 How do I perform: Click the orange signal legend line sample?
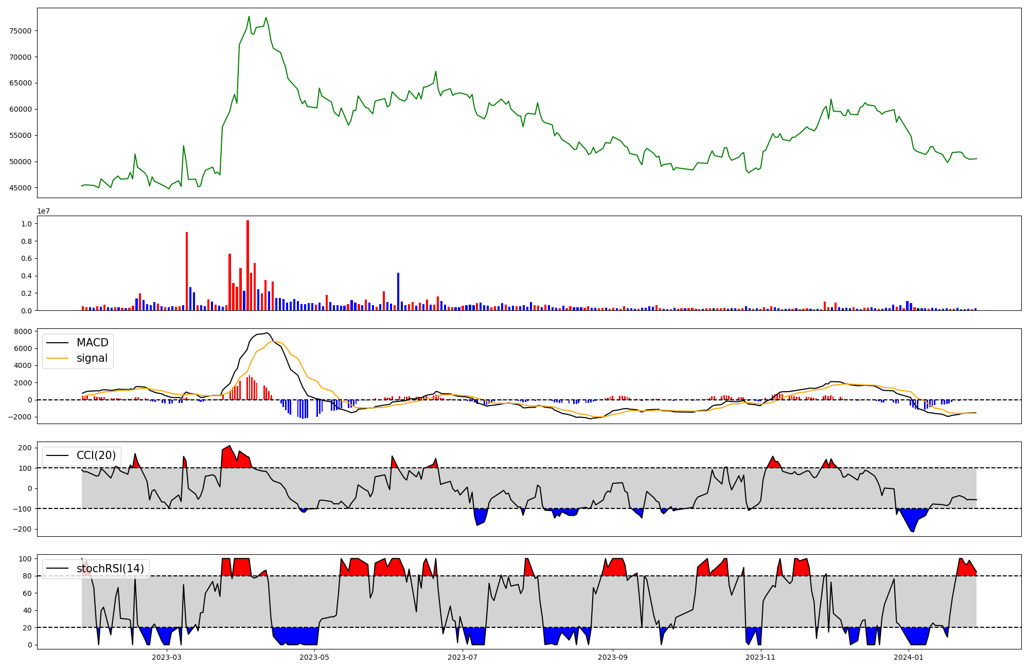pyautogui.click(x=57, y=358)
